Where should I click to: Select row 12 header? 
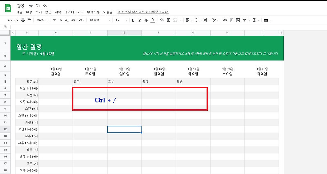click(x=5, y=129)
